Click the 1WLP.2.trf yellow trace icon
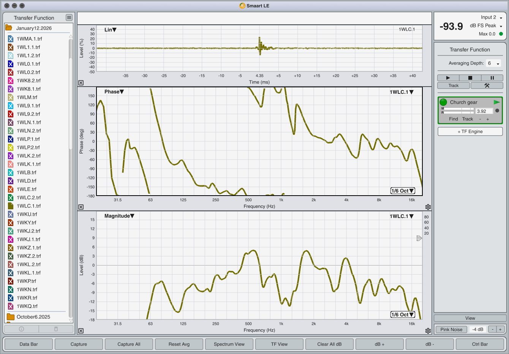Image resolution: width=509 pixels, height=354 pixels. pyautogui.click(x=11, y=147)
